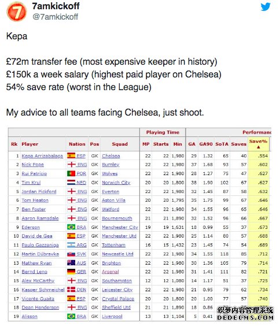Click the Spain flag beside Kepa

click(71, 155)
